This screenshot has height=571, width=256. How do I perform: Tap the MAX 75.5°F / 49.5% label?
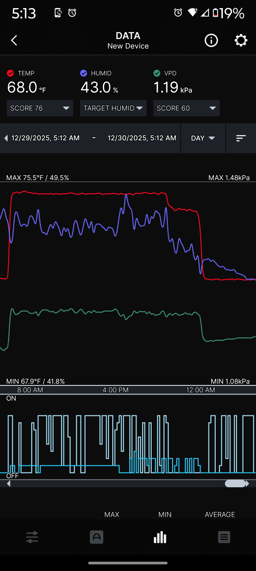(x=37, y=177)
